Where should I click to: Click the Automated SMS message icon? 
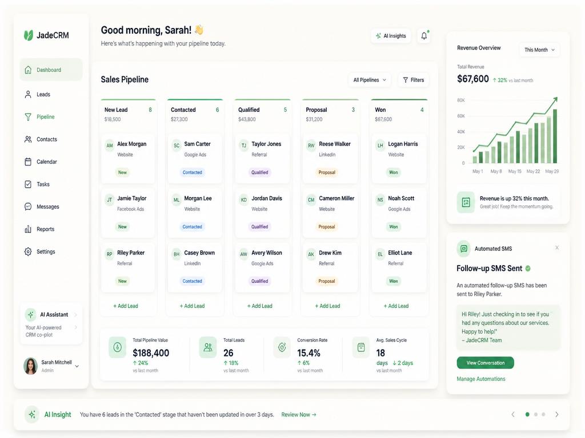pyautogui.click(x=464, y=249)
